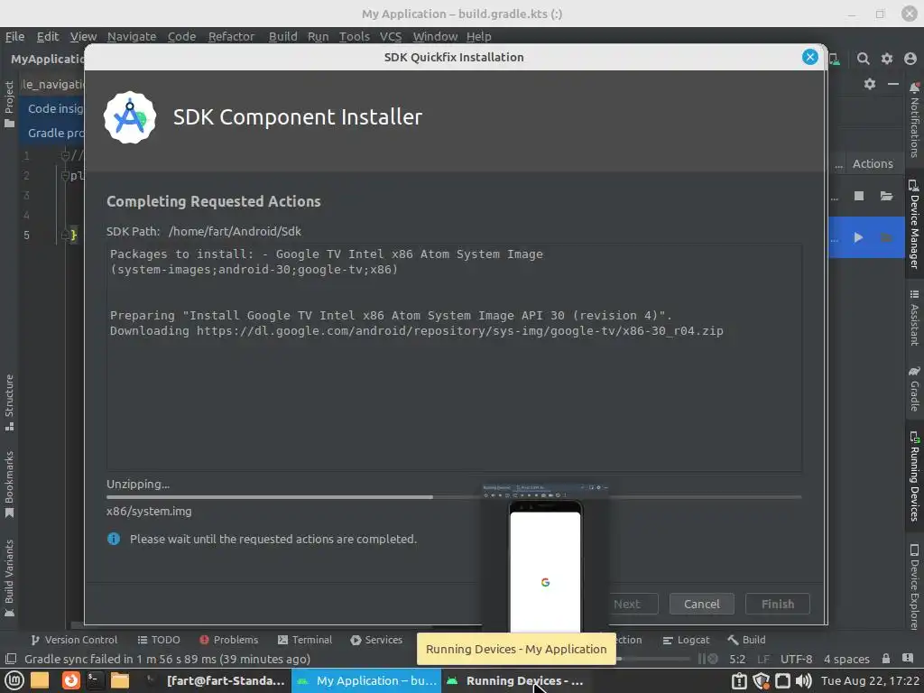Open the Device Mirroring toolbar icon
The width and height of the screenshot is (924, 693).
tap(835, 59)
